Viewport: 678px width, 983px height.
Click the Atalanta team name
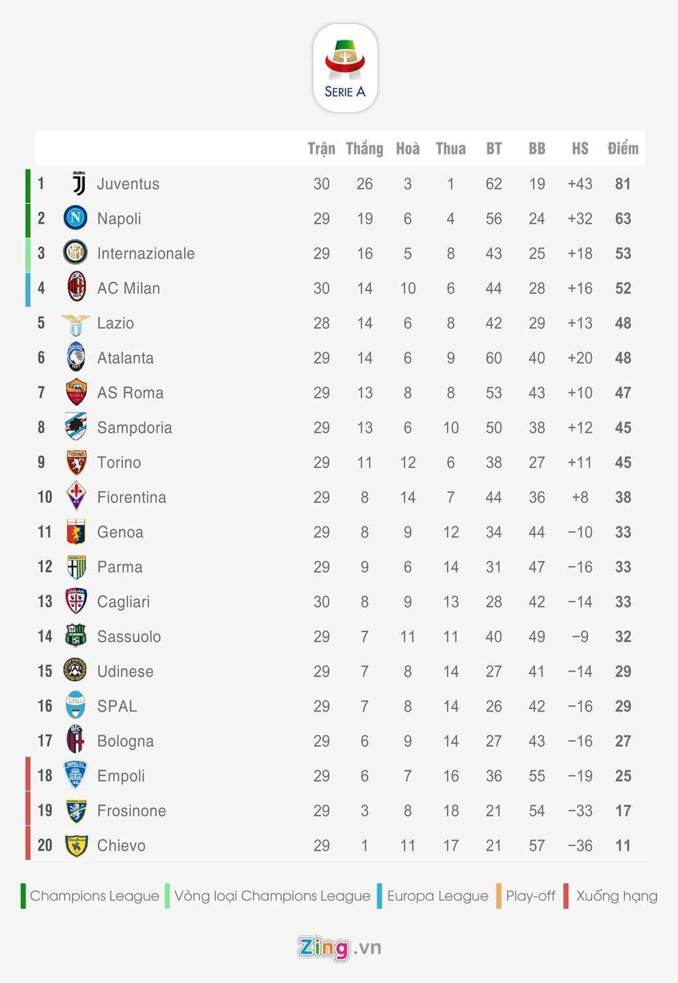[125, 358]
